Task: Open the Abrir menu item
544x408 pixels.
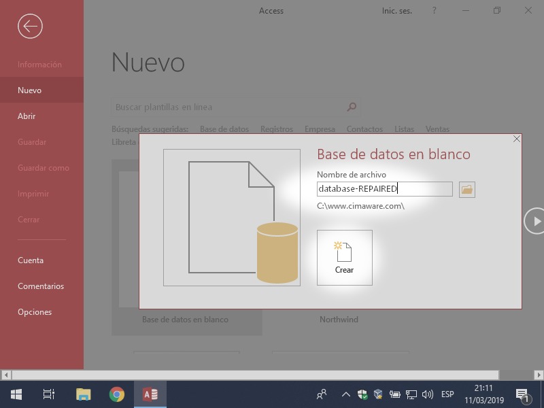Action: pos(27,116)
